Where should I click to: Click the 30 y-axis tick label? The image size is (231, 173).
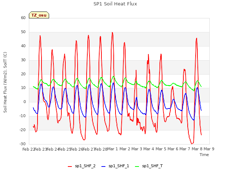coord(23,60)
